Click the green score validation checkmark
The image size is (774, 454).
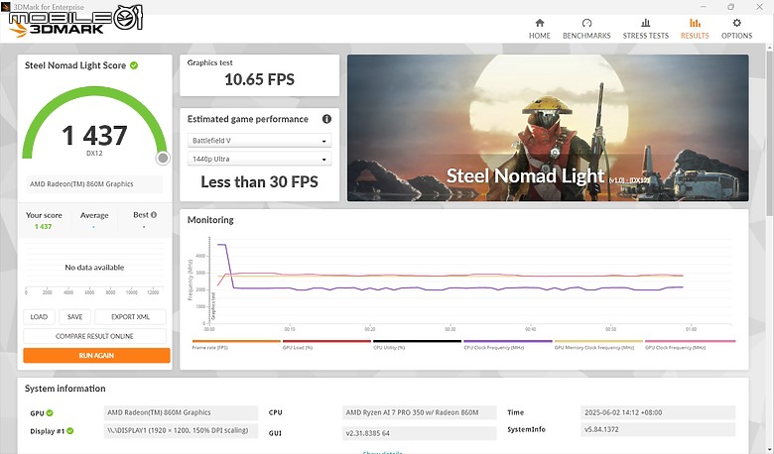click(x=134, y=65)
